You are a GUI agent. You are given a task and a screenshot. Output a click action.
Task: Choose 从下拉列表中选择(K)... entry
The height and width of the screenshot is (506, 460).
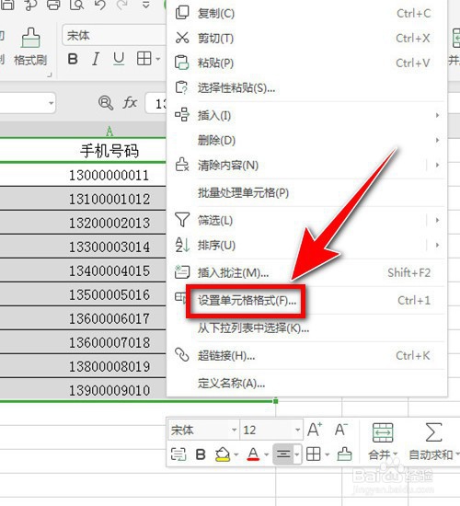coord(306,328)
